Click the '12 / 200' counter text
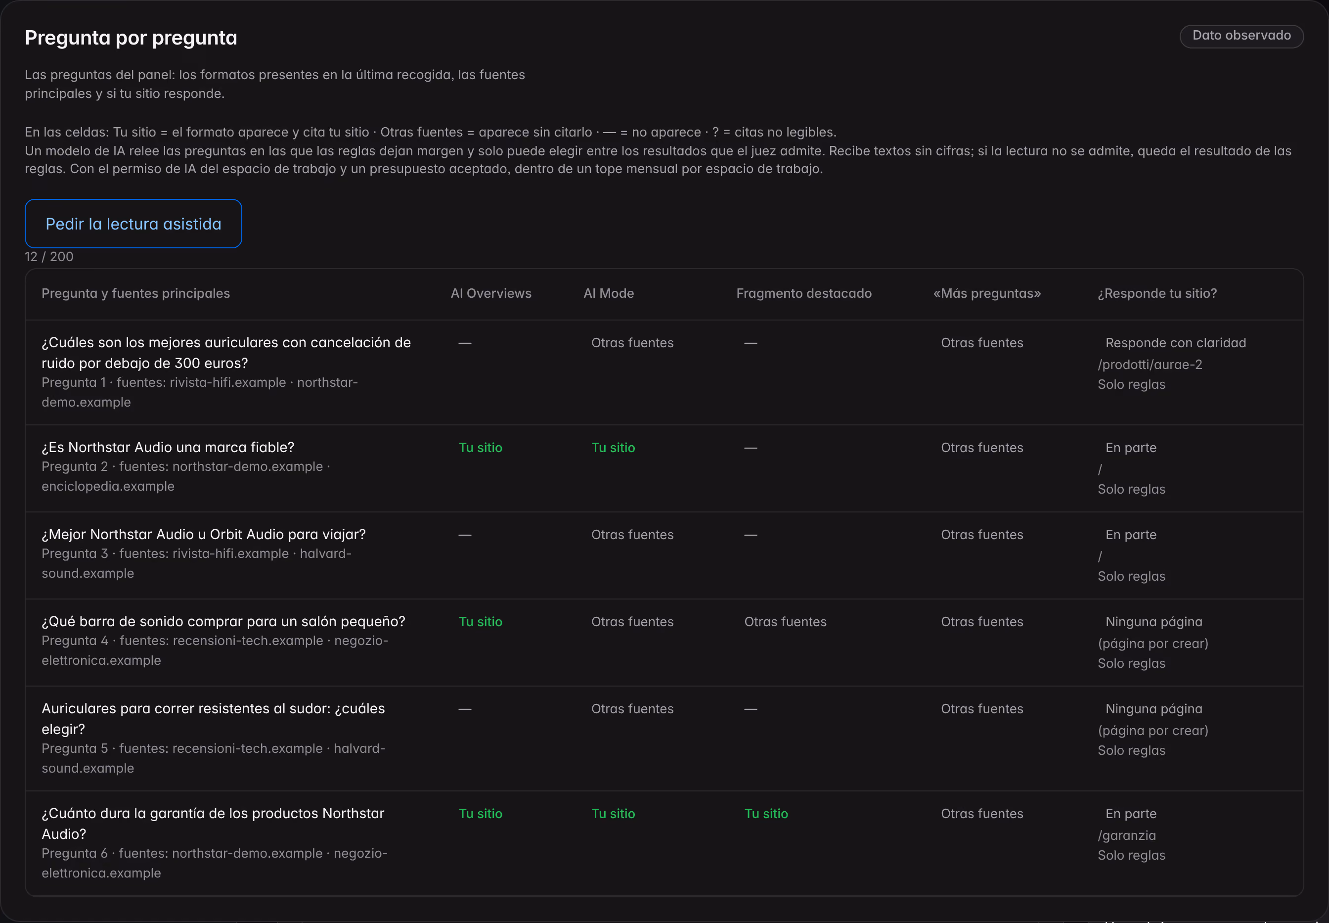The image size is (1329, 923). 49,257
